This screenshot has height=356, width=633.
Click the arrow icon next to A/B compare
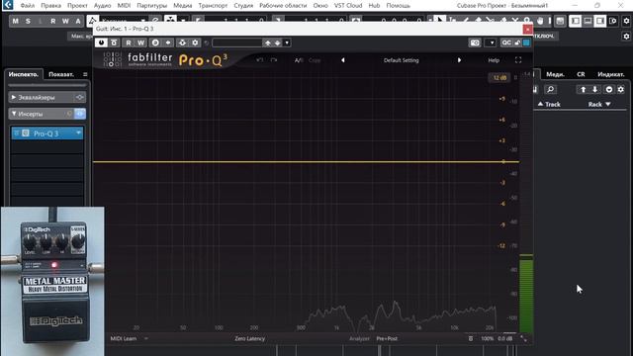[x=168, y=43]
